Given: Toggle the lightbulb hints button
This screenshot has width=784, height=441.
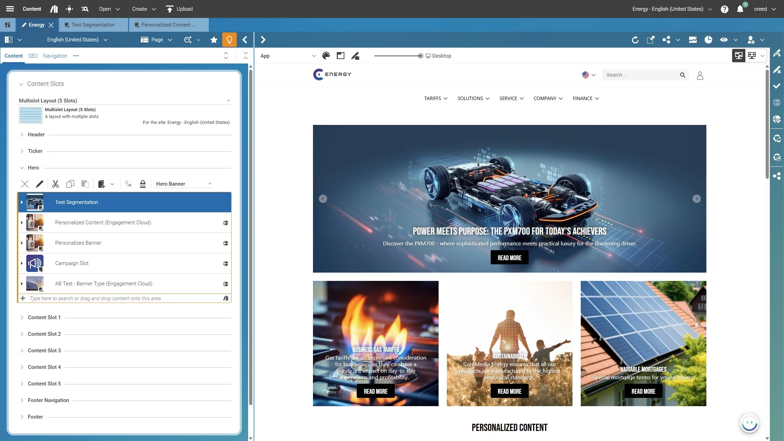Looking at the screenshot, I should pyautogui.click(x=229, y=40).
